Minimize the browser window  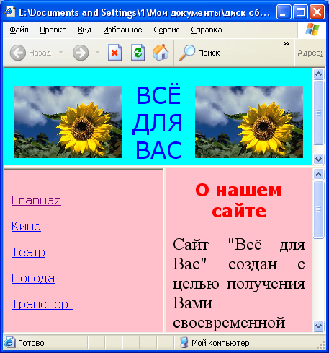(284, 12)
